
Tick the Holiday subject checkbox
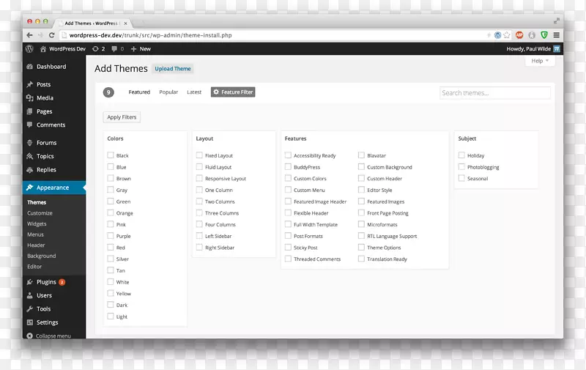click(x=461, y=155)
